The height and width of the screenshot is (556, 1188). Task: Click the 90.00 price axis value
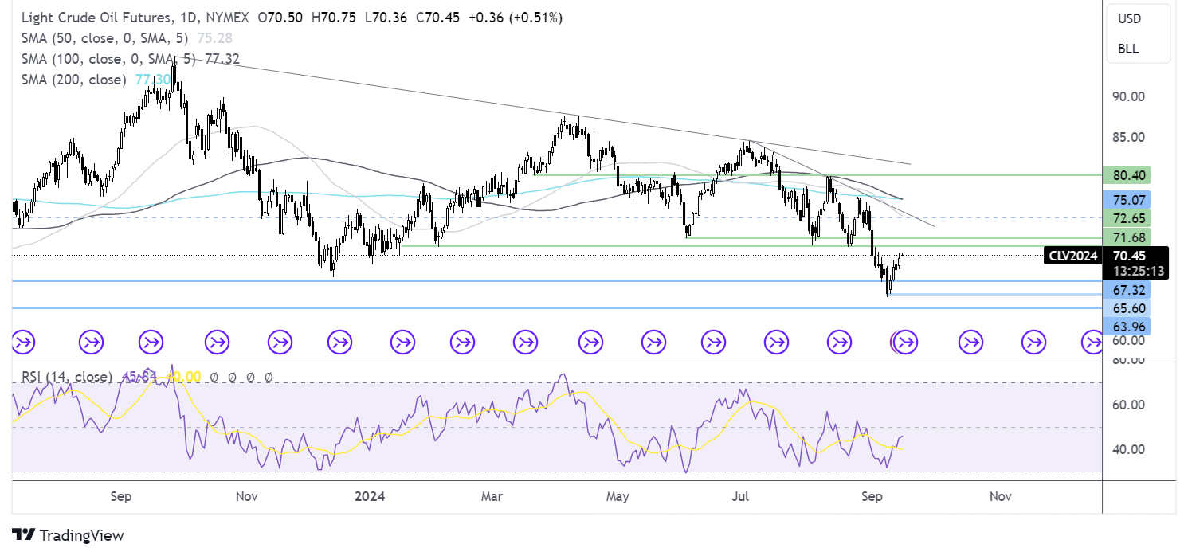pyautogui.click(x=1128, y=96)
